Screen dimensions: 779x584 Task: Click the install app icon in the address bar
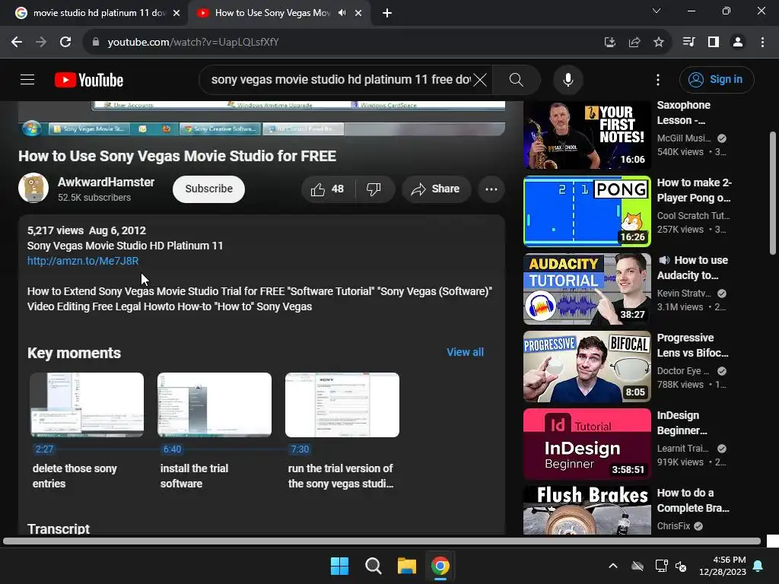pos(609,43)
